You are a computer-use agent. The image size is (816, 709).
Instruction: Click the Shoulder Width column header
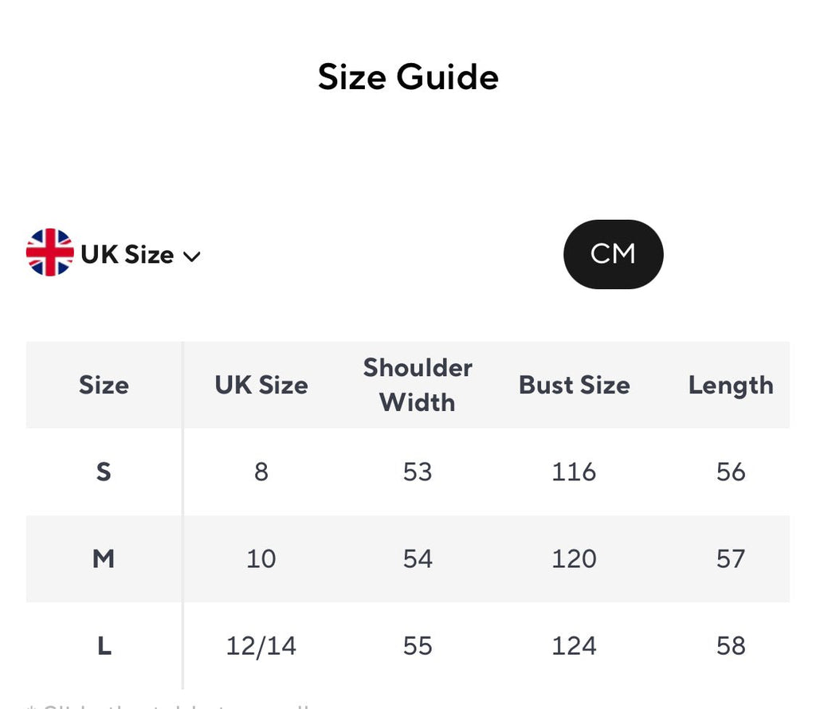coord(418,385)
